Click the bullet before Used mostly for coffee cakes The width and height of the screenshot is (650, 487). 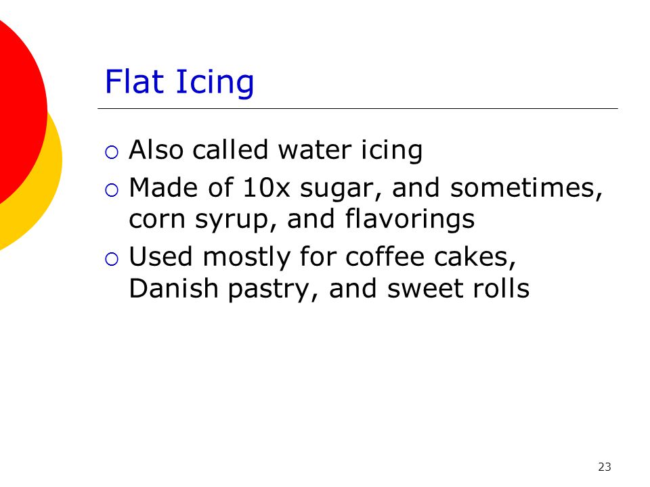coord(112,259)
